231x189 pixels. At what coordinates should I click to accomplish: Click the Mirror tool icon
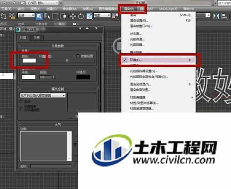pyautogui.click(x=216, y=16)
